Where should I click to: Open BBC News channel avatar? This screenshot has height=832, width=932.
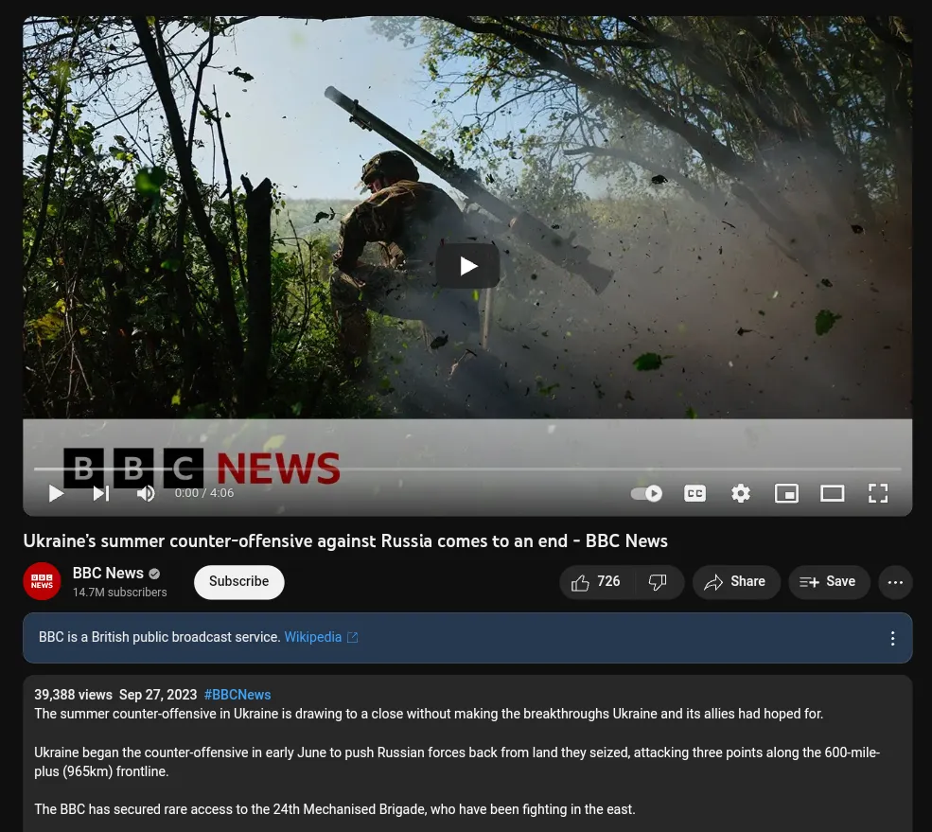tap(42, 582)
